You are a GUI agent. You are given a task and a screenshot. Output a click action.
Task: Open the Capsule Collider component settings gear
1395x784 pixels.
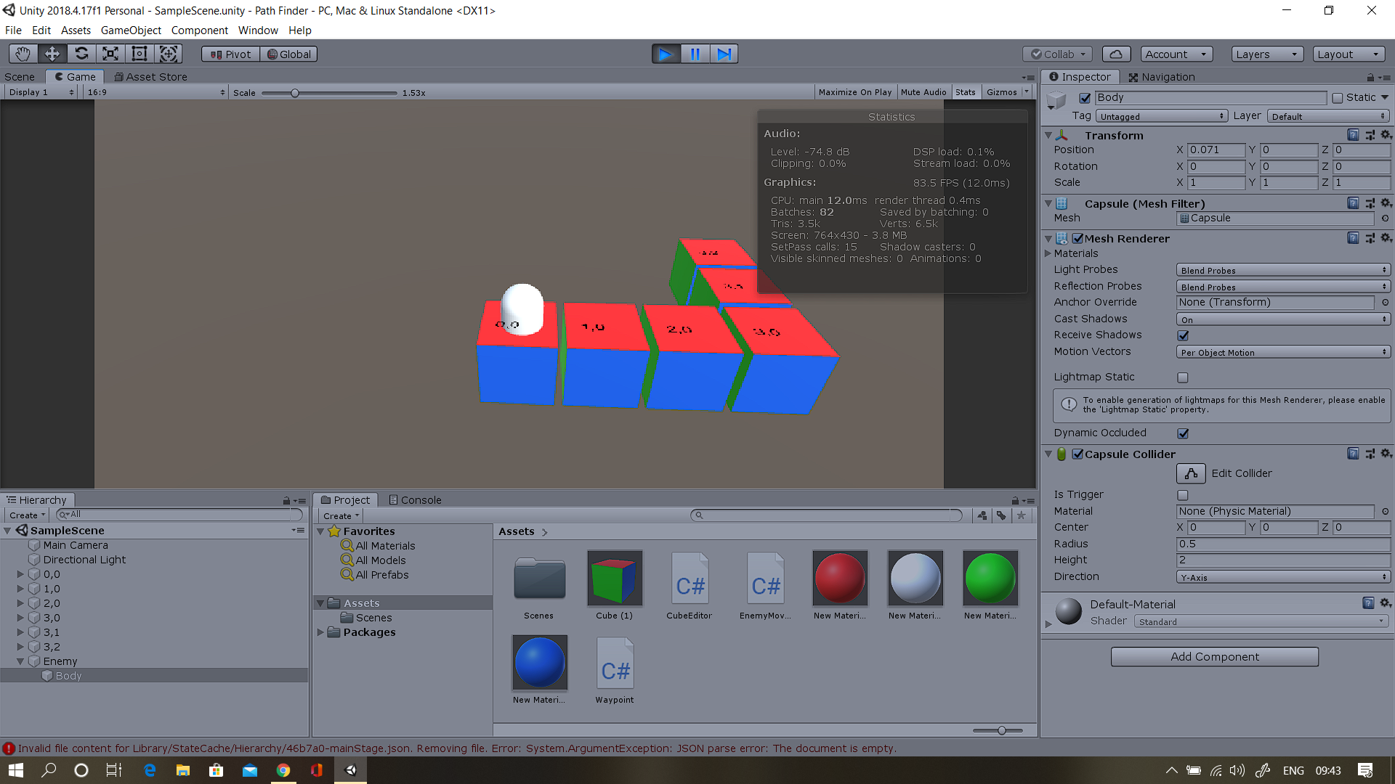click(1386, 453)
